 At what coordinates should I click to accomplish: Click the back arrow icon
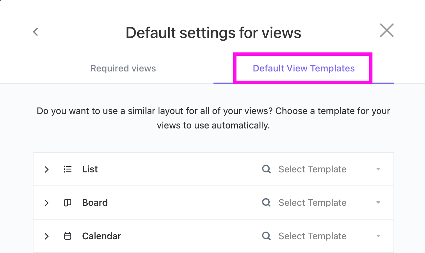click(x=36, y=32)
